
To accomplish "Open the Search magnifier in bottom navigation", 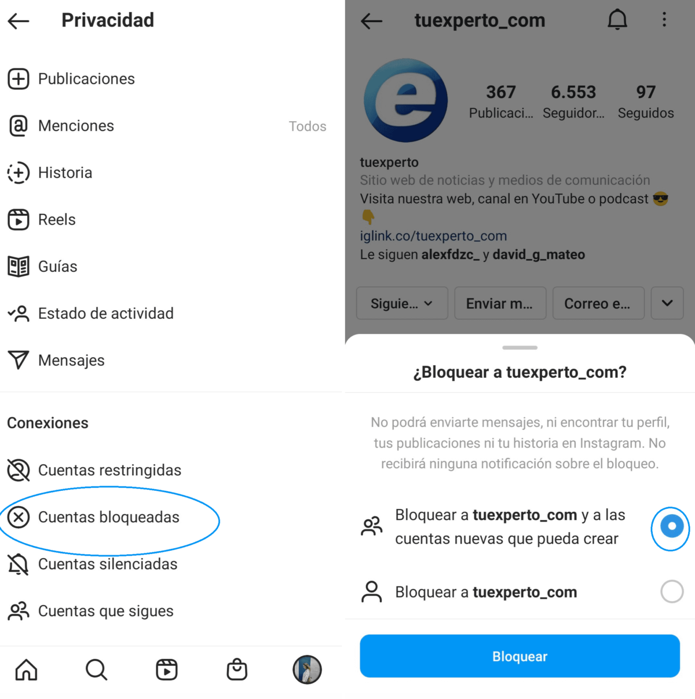I will [96, 669].
